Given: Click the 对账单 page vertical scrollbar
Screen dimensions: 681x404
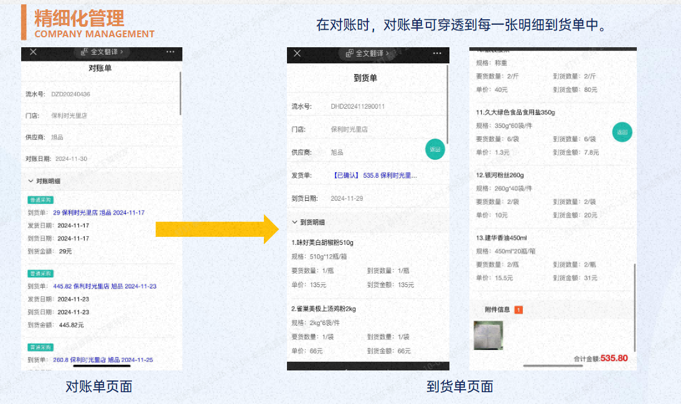Looking at the screenshot, I should tap(181, 93).
